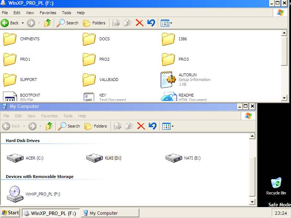The height and width of the screenshot is (218, 291).
Task: Minimize the My Computer window
Action: pos(240,106)
